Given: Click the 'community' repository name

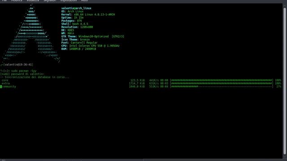Looking at the screenshot, I should (x=9, y=86).
